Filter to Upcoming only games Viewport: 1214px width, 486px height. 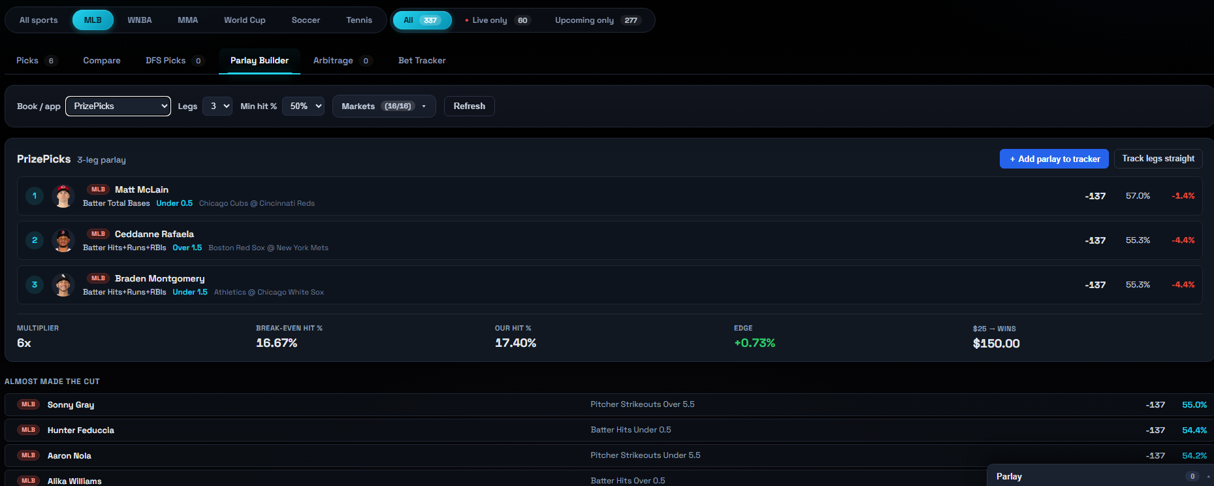click(598, 20)
